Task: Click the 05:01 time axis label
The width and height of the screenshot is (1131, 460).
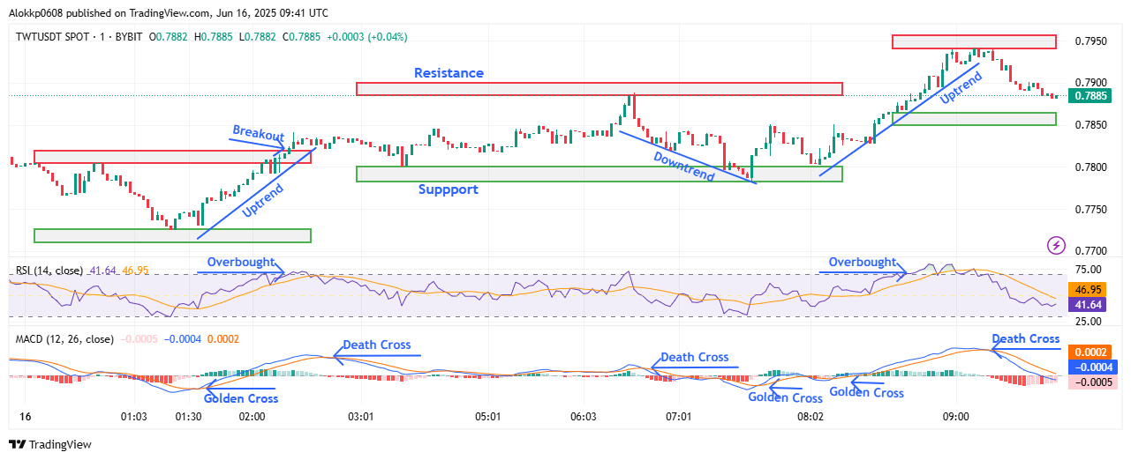Action: tap(488, 415)
